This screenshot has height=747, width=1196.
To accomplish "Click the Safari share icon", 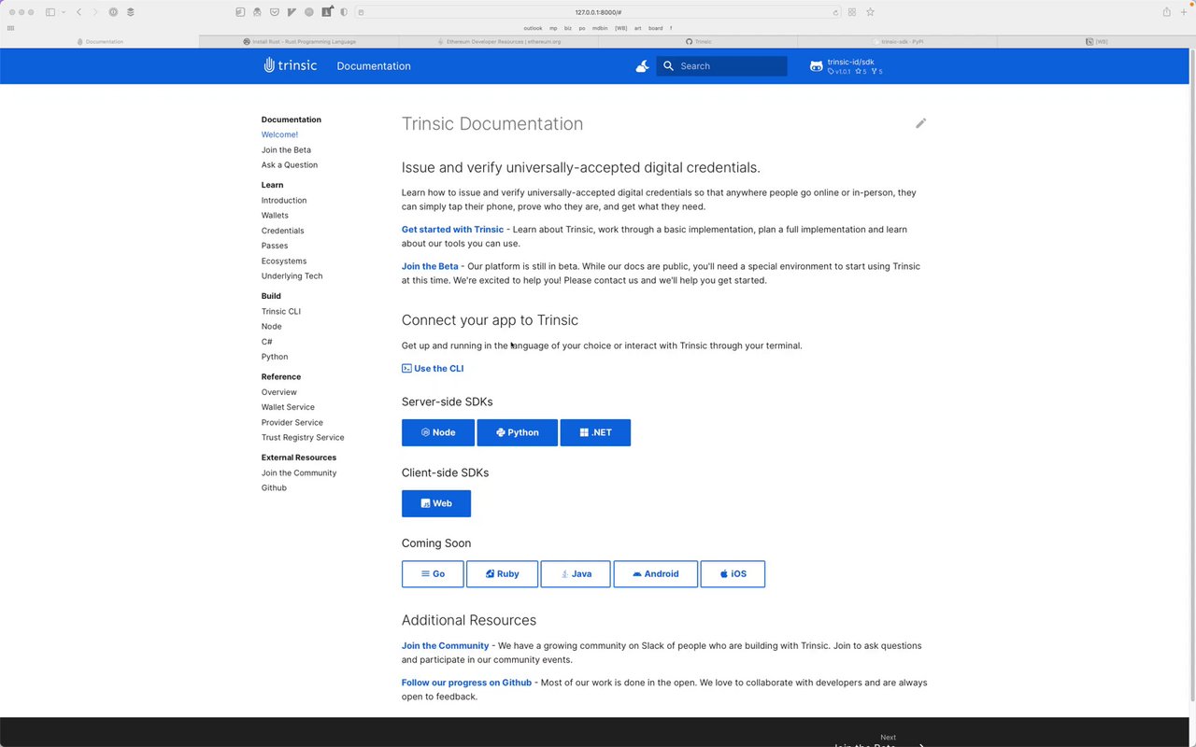I will [1166, 12].
